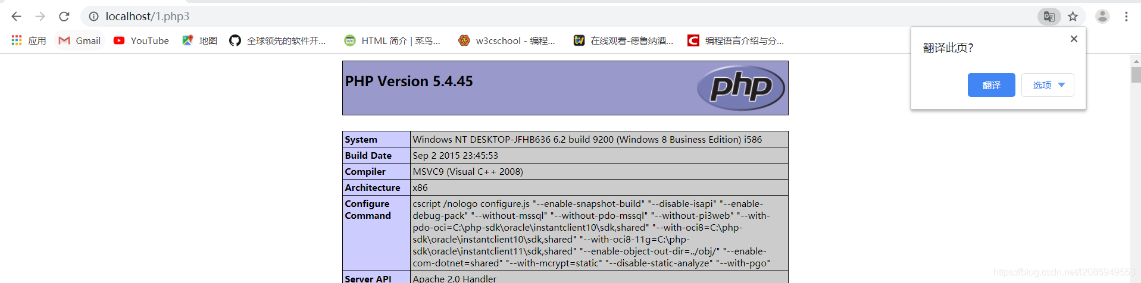Open the Chrome three-dot menu

[x=1126, y=17]
